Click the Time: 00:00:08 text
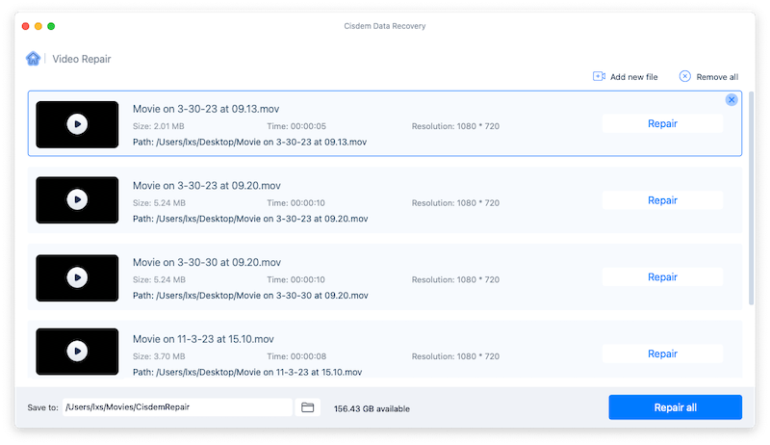 (296, 356)
